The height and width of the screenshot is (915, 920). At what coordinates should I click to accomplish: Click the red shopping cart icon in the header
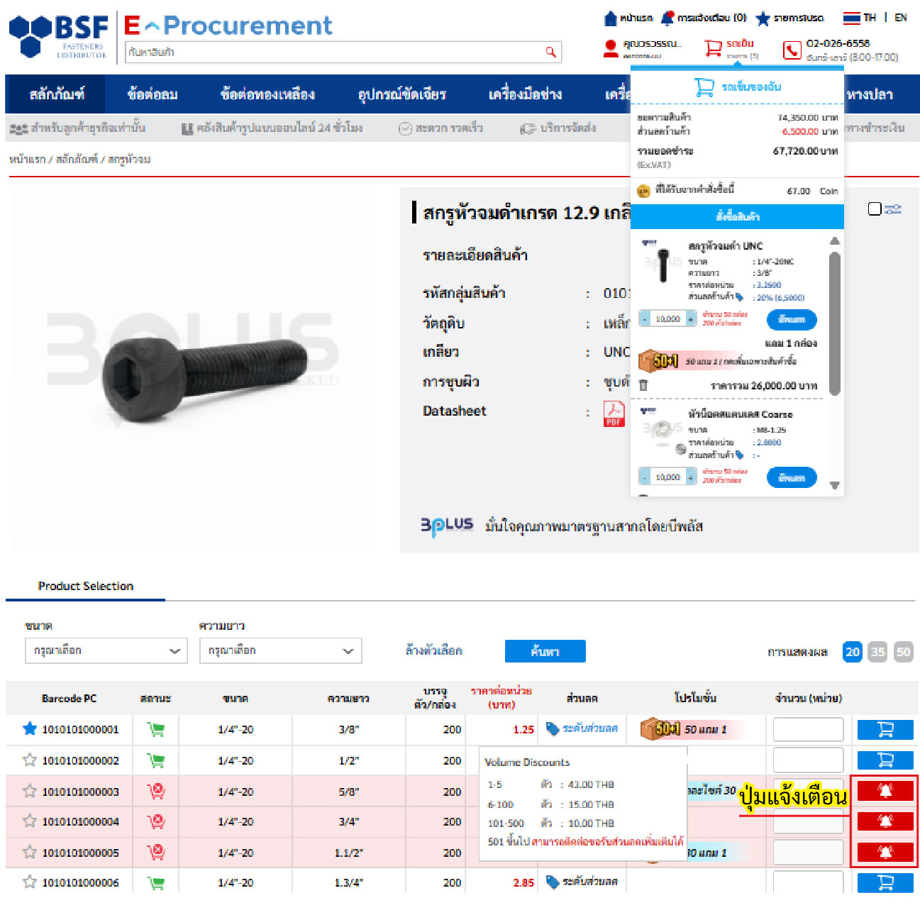coord(712,48)
